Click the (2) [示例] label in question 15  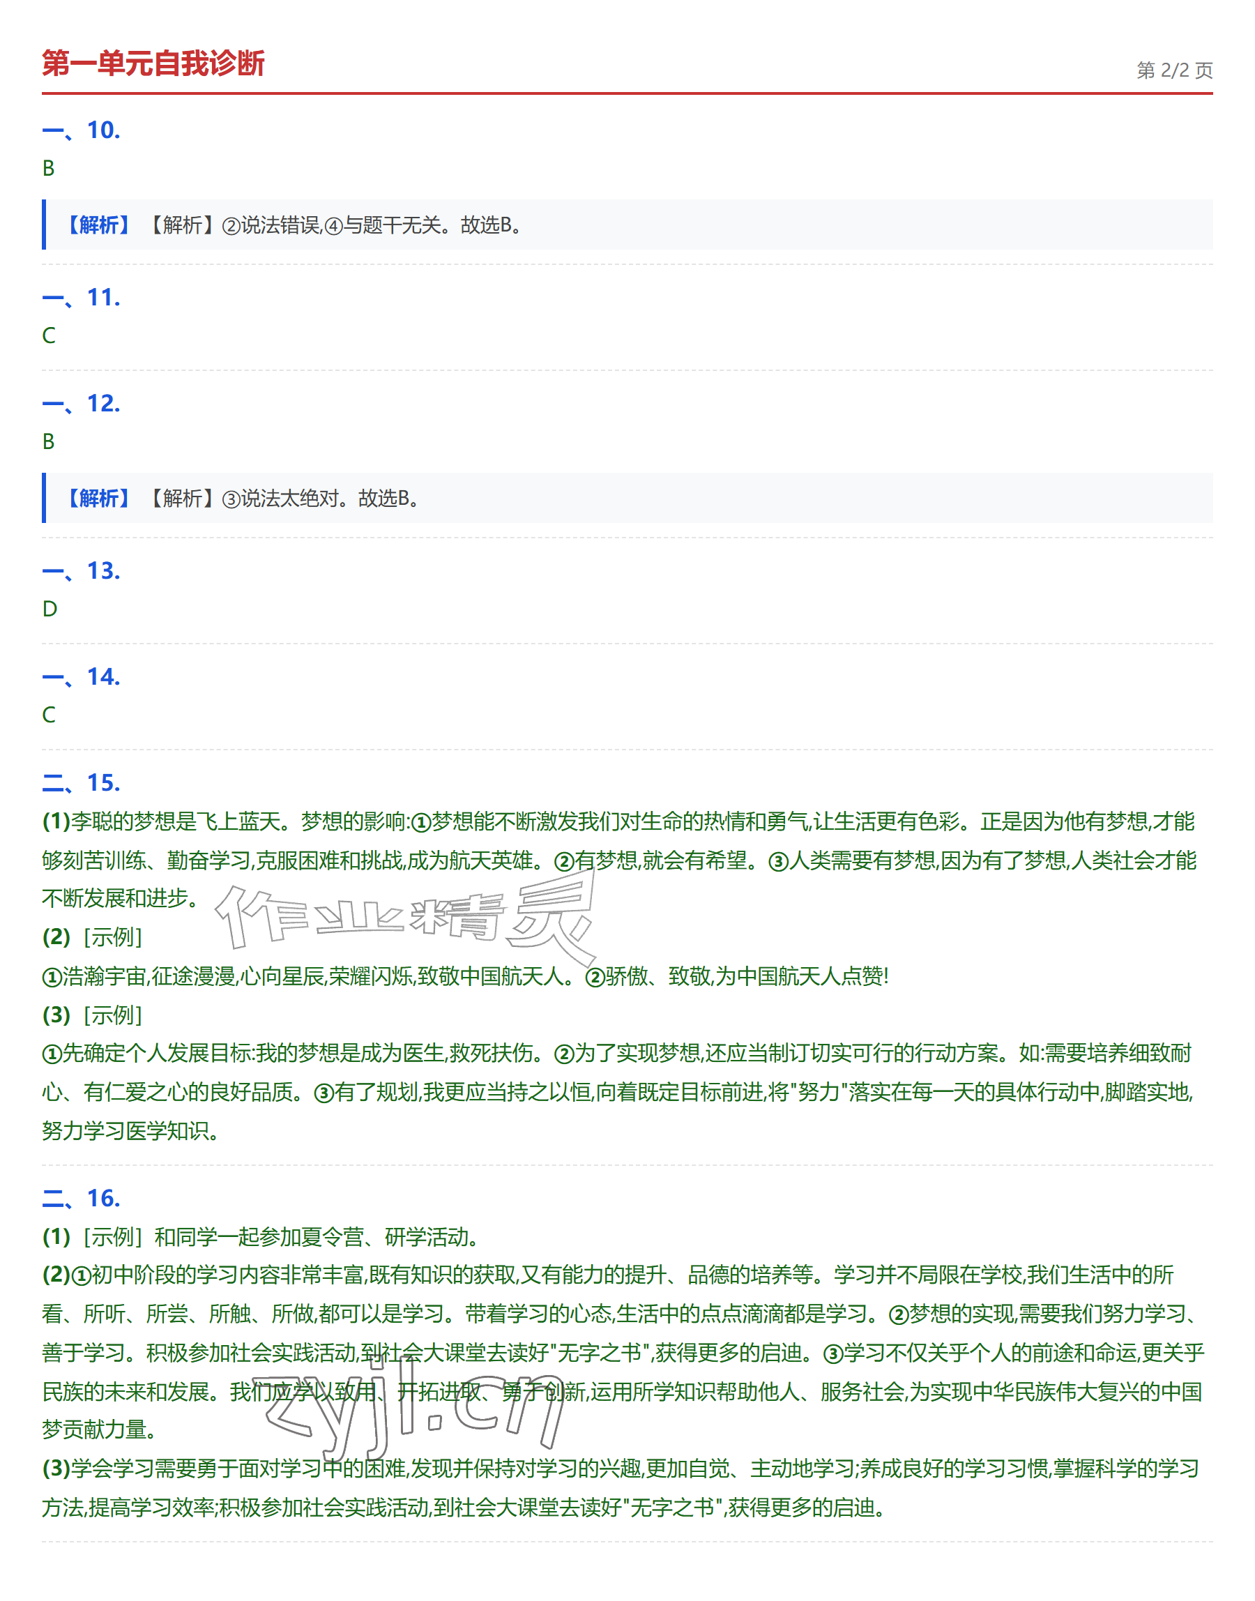(93, 938)
